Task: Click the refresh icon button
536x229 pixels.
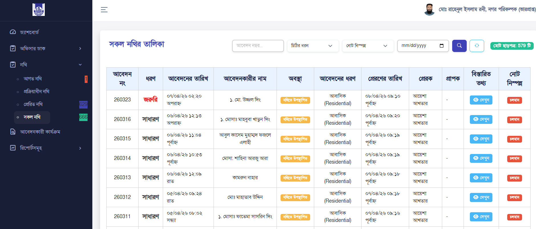Action: coord(476,46)
